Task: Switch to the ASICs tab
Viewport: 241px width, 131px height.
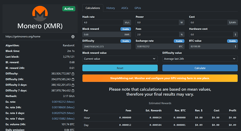Action: coord(125,8)
